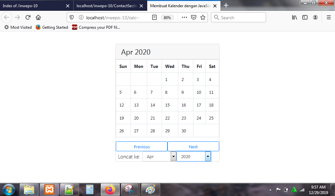Viewport: 335px width, 196px height.
Task: Reload the current page
Action: (x=28, y=17)
